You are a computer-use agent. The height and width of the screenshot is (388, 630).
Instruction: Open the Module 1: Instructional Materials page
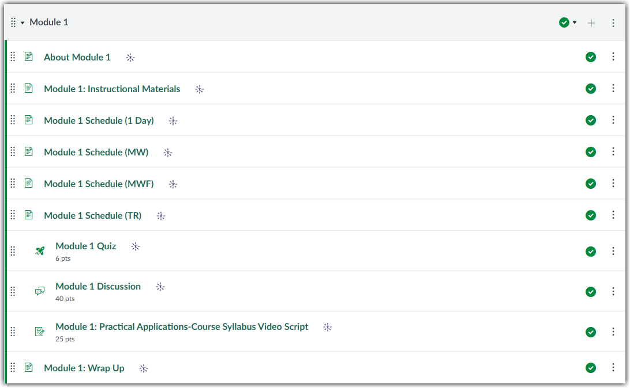pos(112,89)
